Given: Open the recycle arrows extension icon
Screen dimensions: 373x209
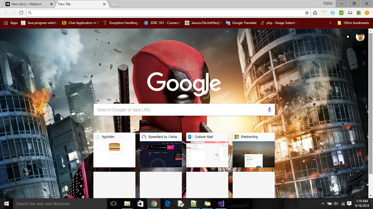Looking at the screenshot, I should tap(315, 13).
